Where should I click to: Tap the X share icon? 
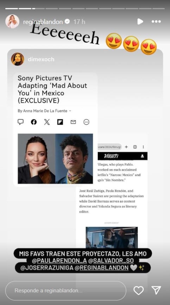pos(47,122)
